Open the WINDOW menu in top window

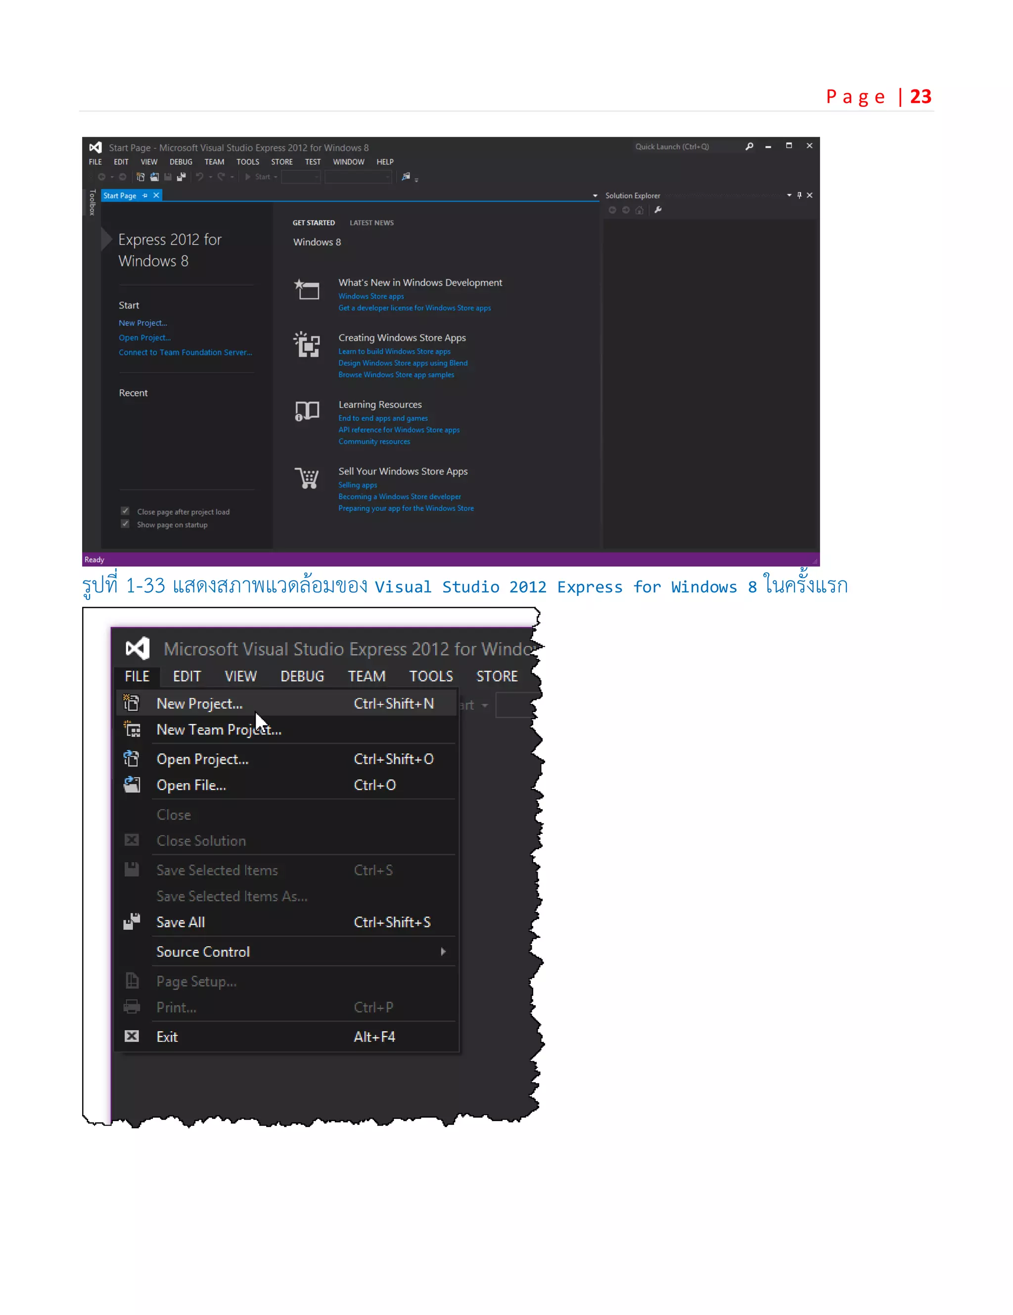pos(349,162)
